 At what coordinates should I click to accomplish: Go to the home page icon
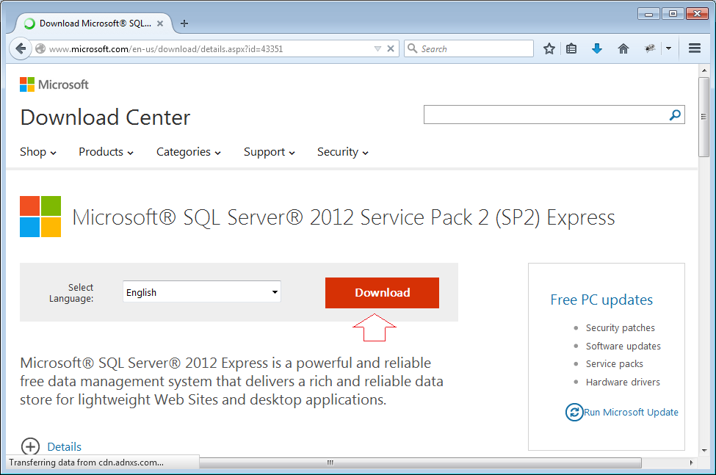point(623,48)
